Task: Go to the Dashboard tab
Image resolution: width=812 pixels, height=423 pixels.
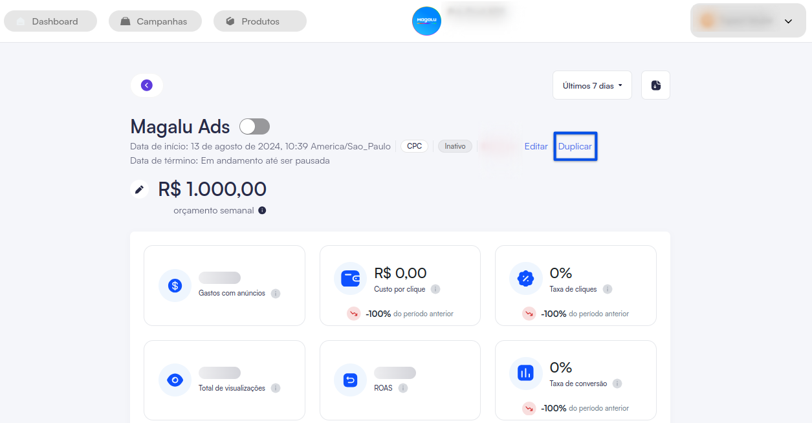Action: tap(50, 21)
